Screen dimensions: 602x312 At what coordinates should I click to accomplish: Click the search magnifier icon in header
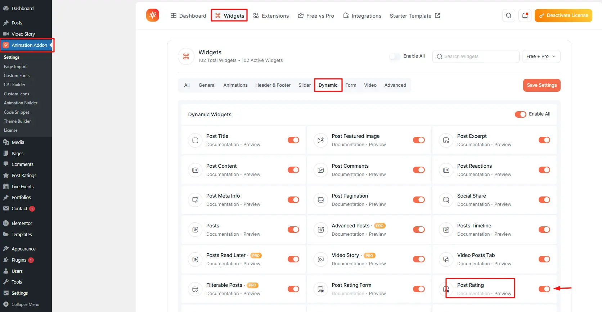pyautogui.click(x=508, y=15)
